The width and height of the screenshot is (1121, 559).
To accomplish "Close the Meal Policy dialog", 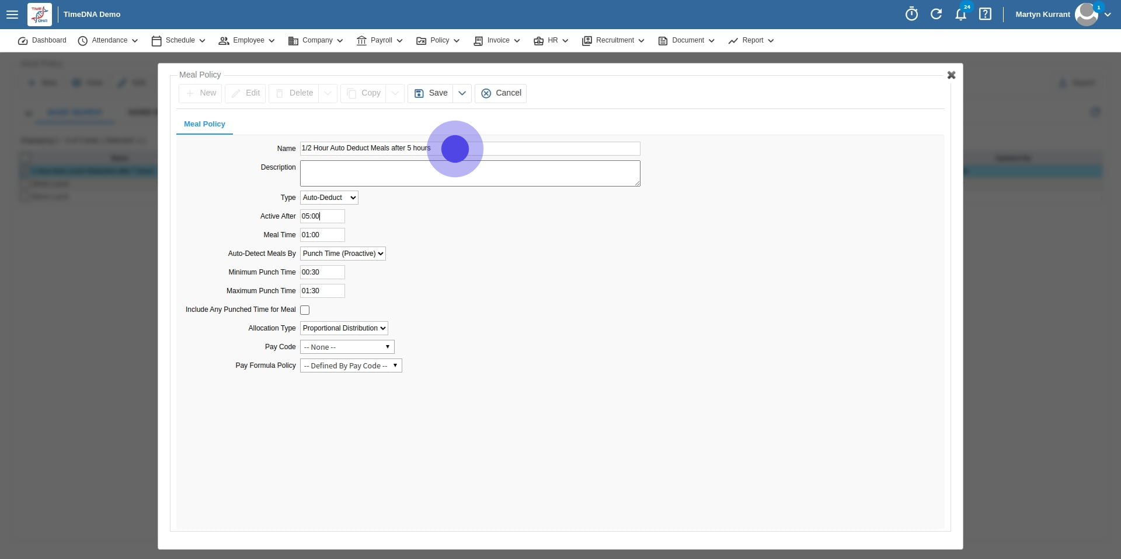I will click(x=951, y=75).
